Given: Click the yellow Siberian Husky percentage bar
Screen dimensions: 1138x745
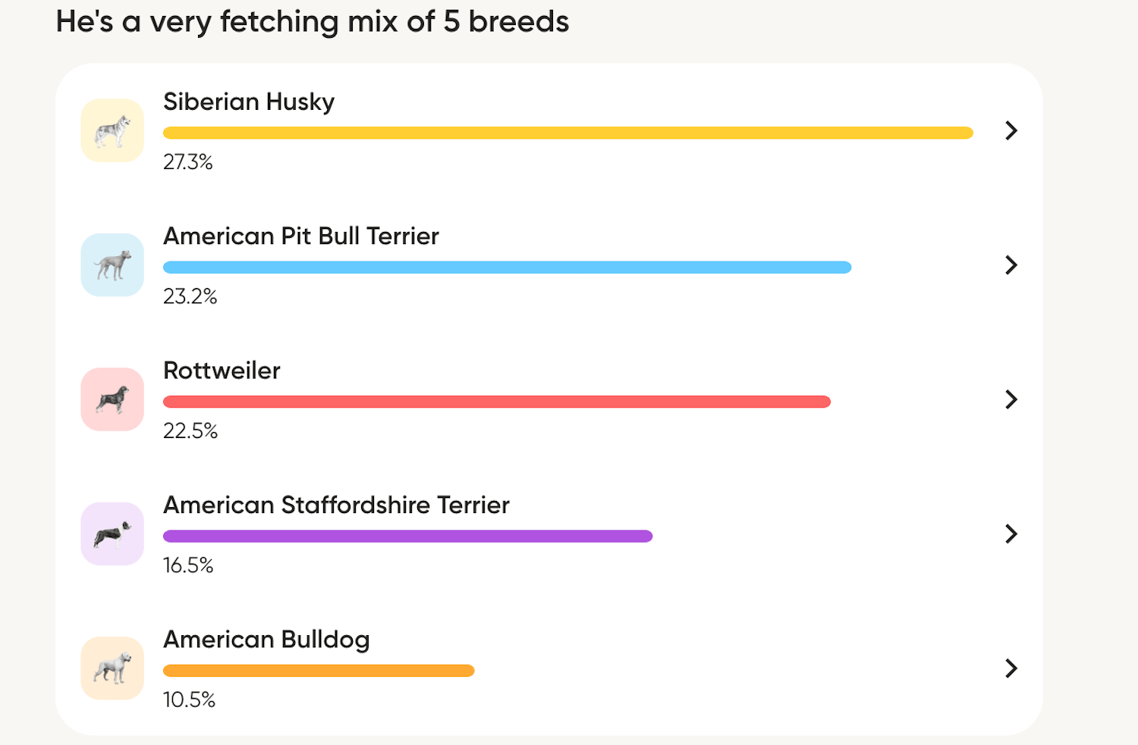Looking at the screenshot, I should (567, 132).
